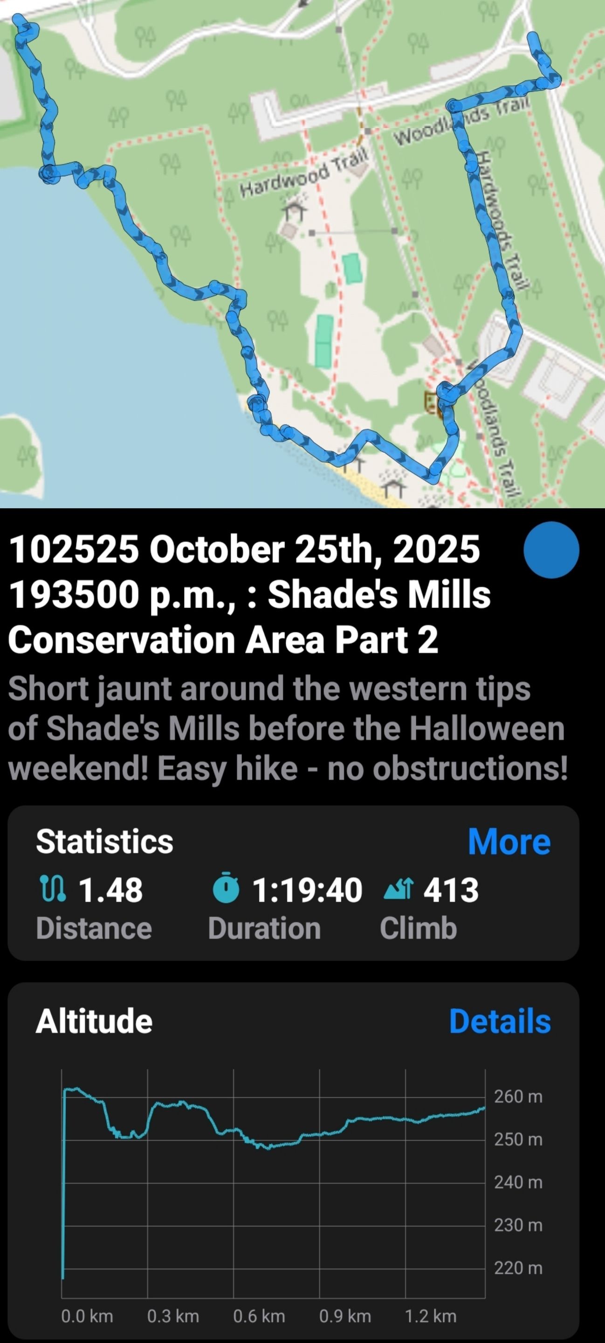This screenshot has height=1343, width=605.
Task: Tap the Statistics heading
Action: 104,841
